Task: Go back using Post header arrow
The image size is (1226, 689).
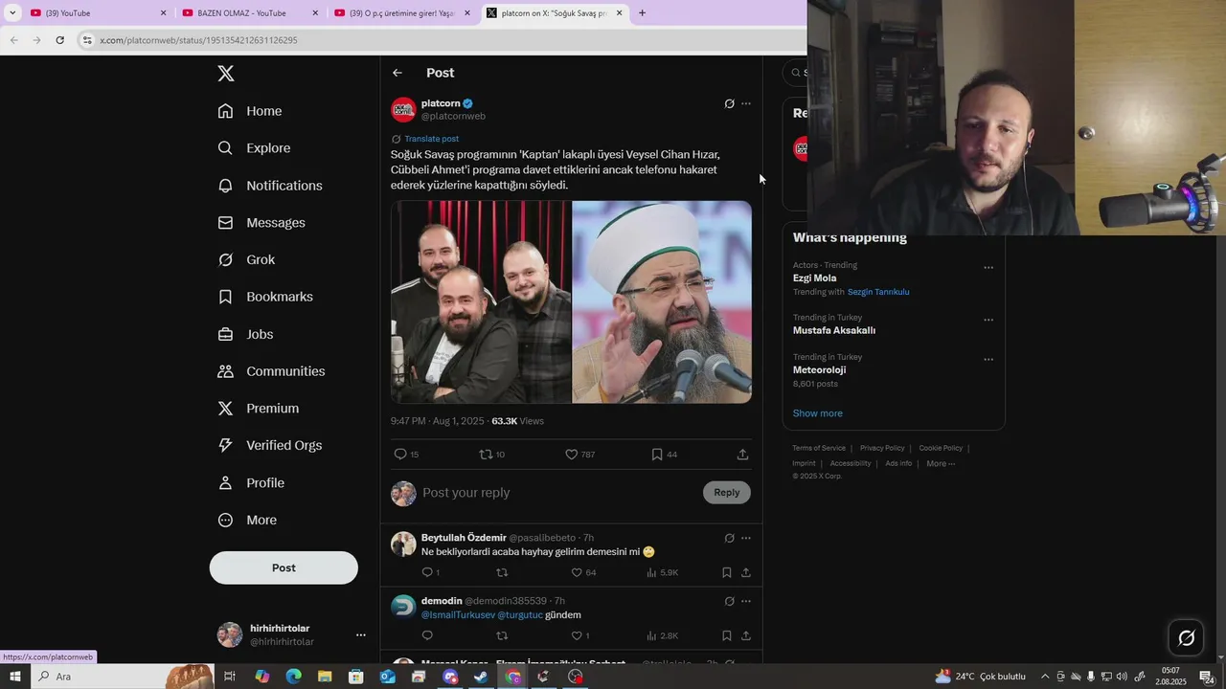Action: [x=397, y=73]
